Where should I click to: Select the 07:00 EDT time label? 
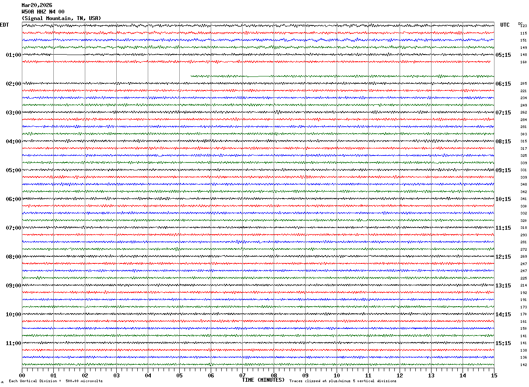point(14,228)
